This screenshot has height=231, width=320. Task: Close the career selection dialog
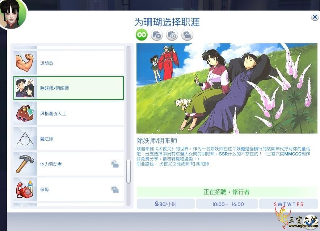315,17
